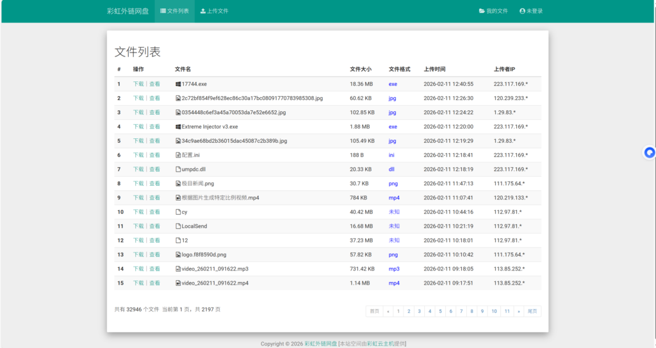The image size is (656, 348).
Task: Click 下载 for LocalSend
Action: 138,227
